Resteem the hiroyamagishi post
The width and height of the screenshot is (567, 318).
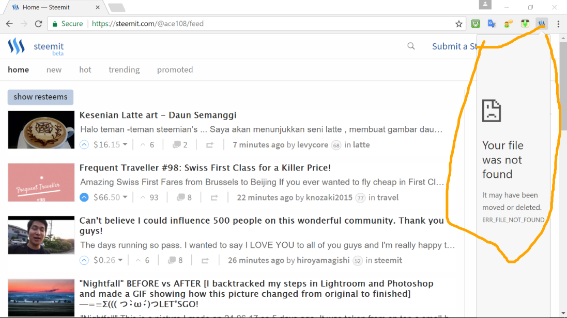[205, 260]
